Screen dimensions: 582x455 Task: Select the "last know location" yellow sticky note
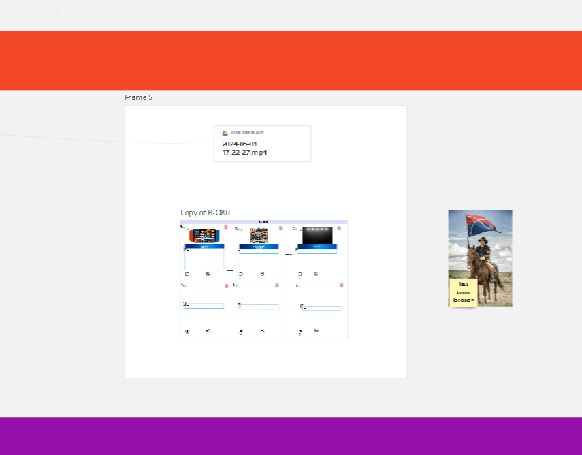coord(464,292)
